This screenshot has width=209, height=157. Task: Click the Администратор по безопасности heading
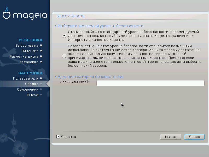[90, 77]
